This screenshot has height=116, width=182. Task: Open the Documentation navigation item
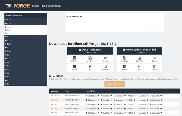(x=53, y=6)
